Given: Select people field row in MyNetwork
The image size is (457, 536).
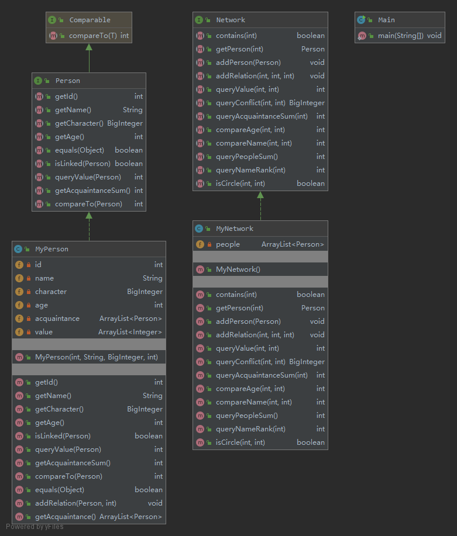Looking at the screenshot, I should 260,244.
